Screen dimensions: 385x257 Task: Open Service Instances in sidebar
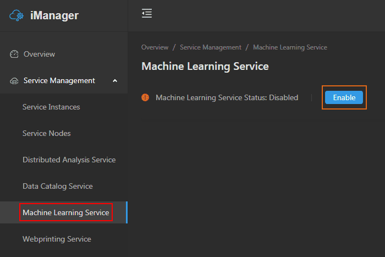[x=51, y=107]
